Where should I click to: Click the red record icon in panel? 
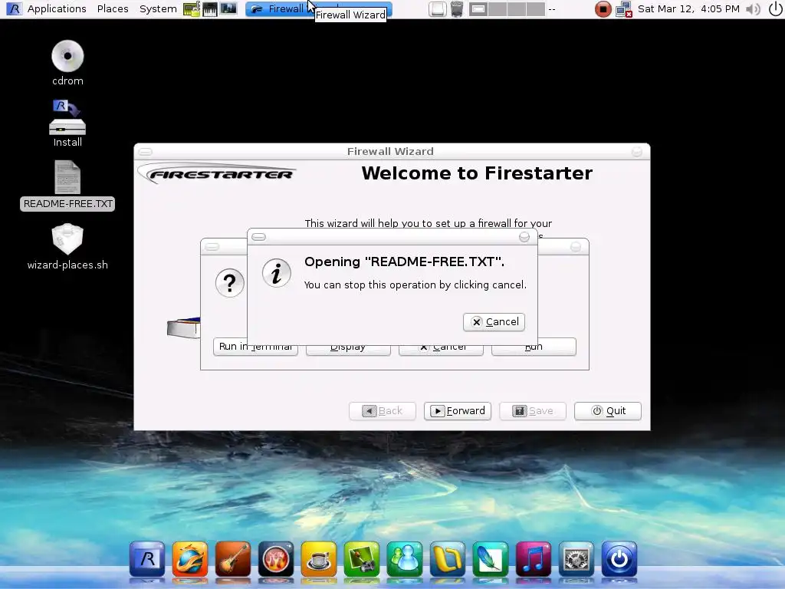coord(603,9)
